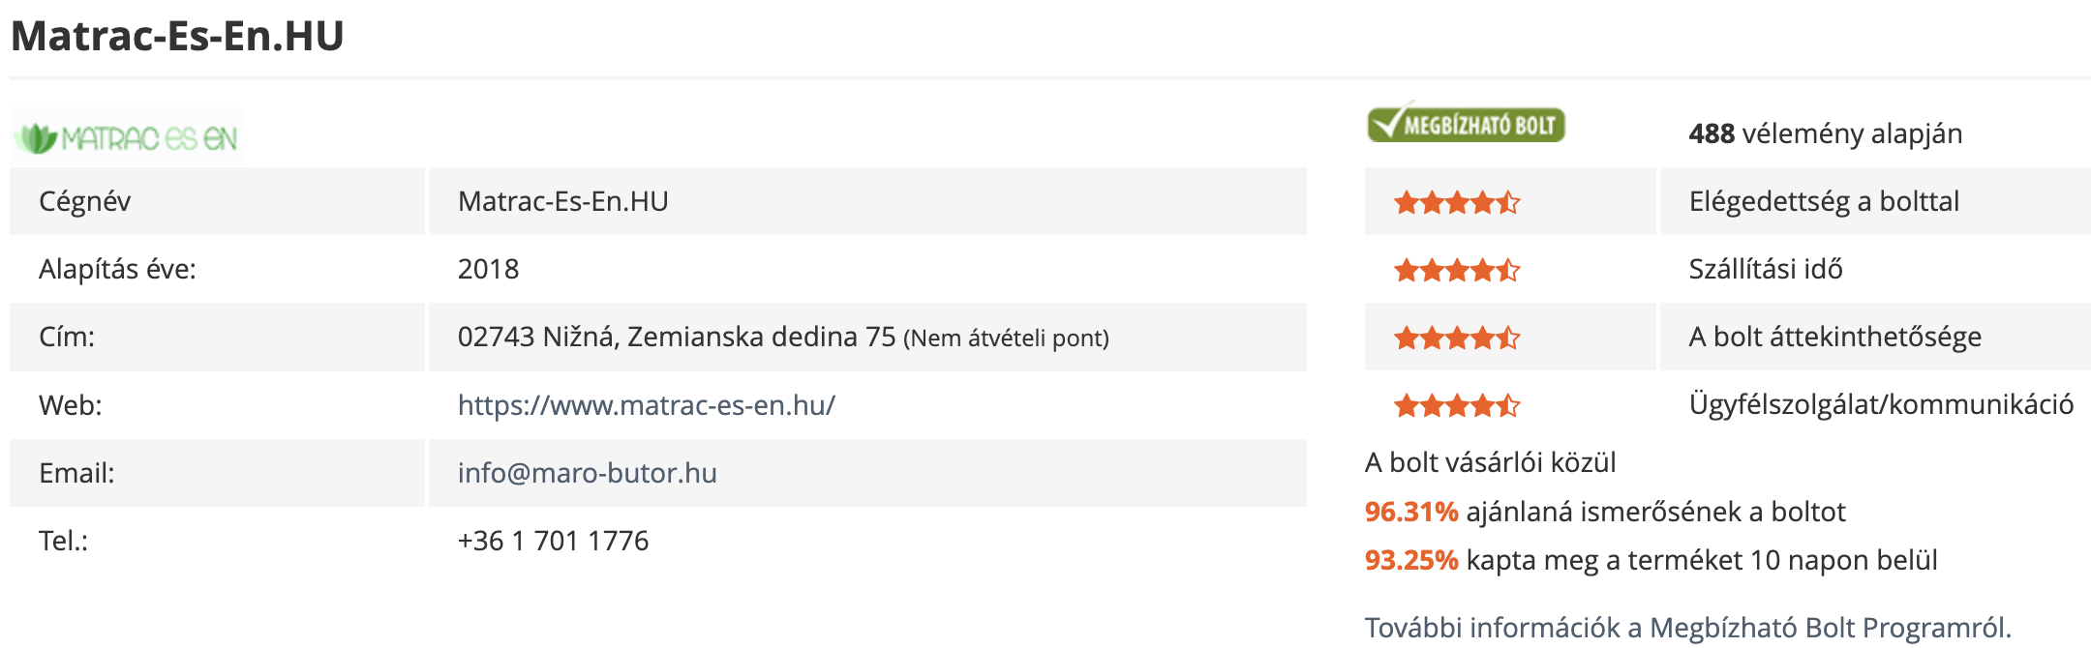The image size is (2091, 648).
Task: Click the 93.25% delivery percentage
Action: pos(1411,560)
